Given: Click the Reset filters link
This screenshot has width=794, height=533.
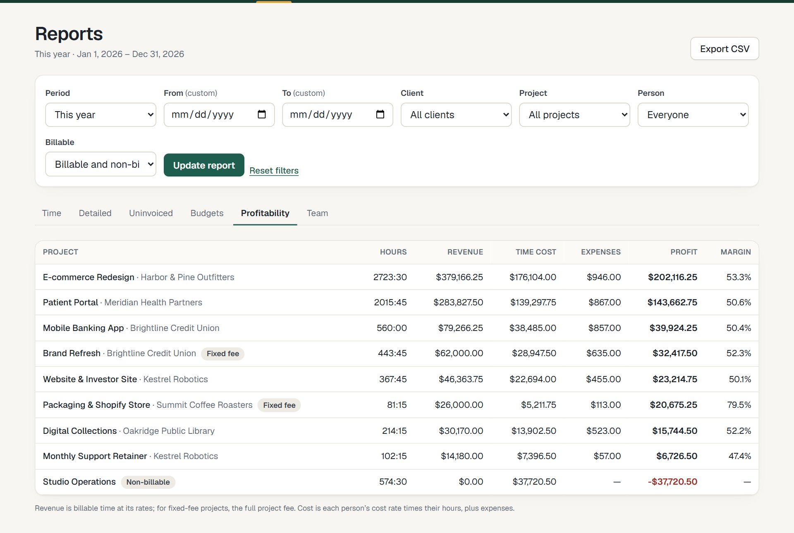Looking at the screenshot, I should 274,171.
